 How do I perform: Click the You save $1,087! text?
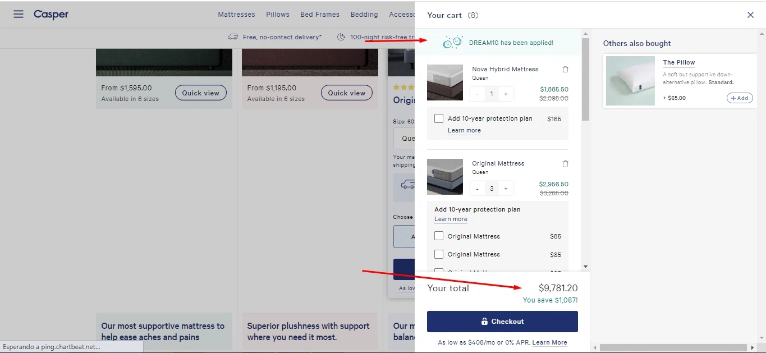click(x=551, y=300)
